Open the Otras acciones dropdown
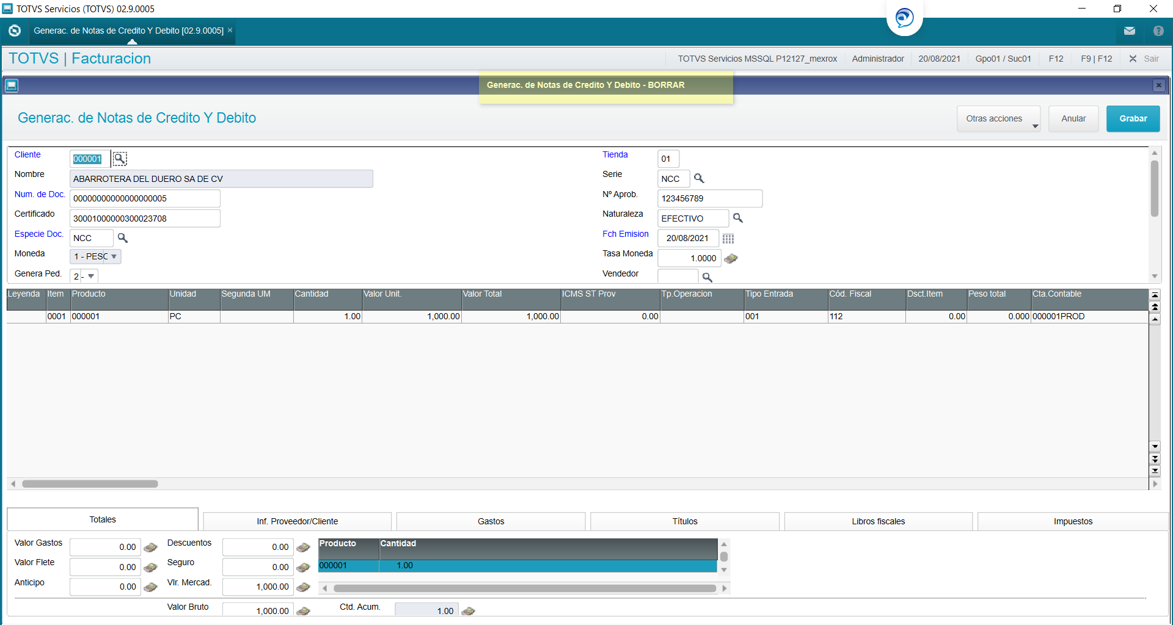 [x=998, y=118]
